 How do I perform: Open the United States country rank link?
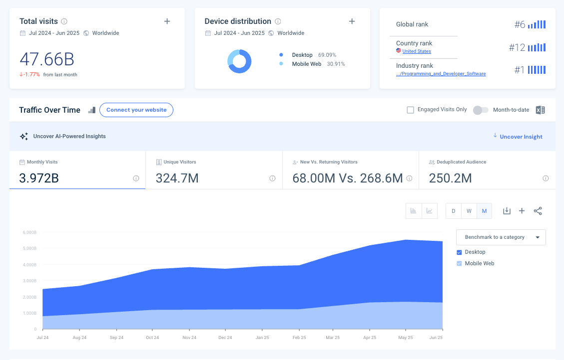tap(417, 51)
